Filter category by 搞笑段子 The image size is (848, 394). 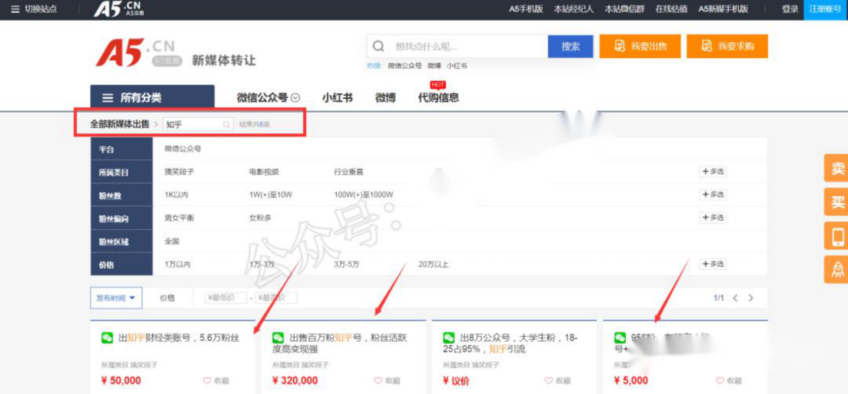click(x=179, y=172)
